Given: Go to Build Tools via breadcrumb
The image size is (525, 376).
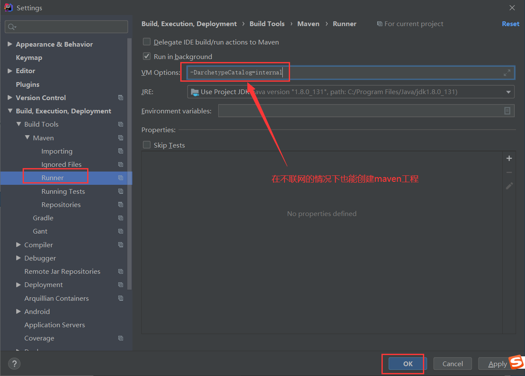Looking at the screenshot, I should point(267,24).
